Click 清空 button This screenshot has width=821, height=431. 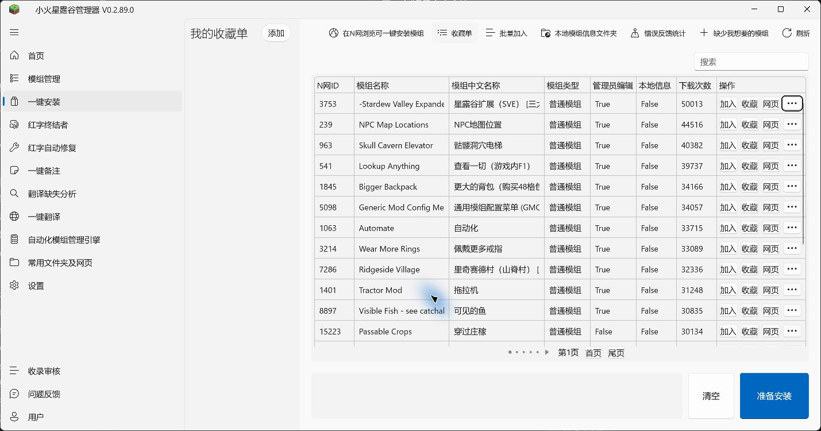click(x=711, y=396)
